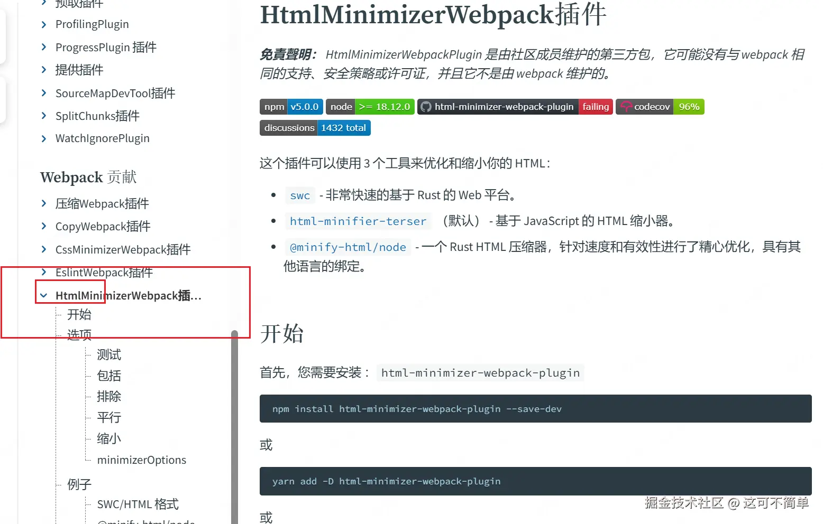Click the 免责声明 disclaimer label
Screen dimensions: 823x524
click(x=289, y=55)
